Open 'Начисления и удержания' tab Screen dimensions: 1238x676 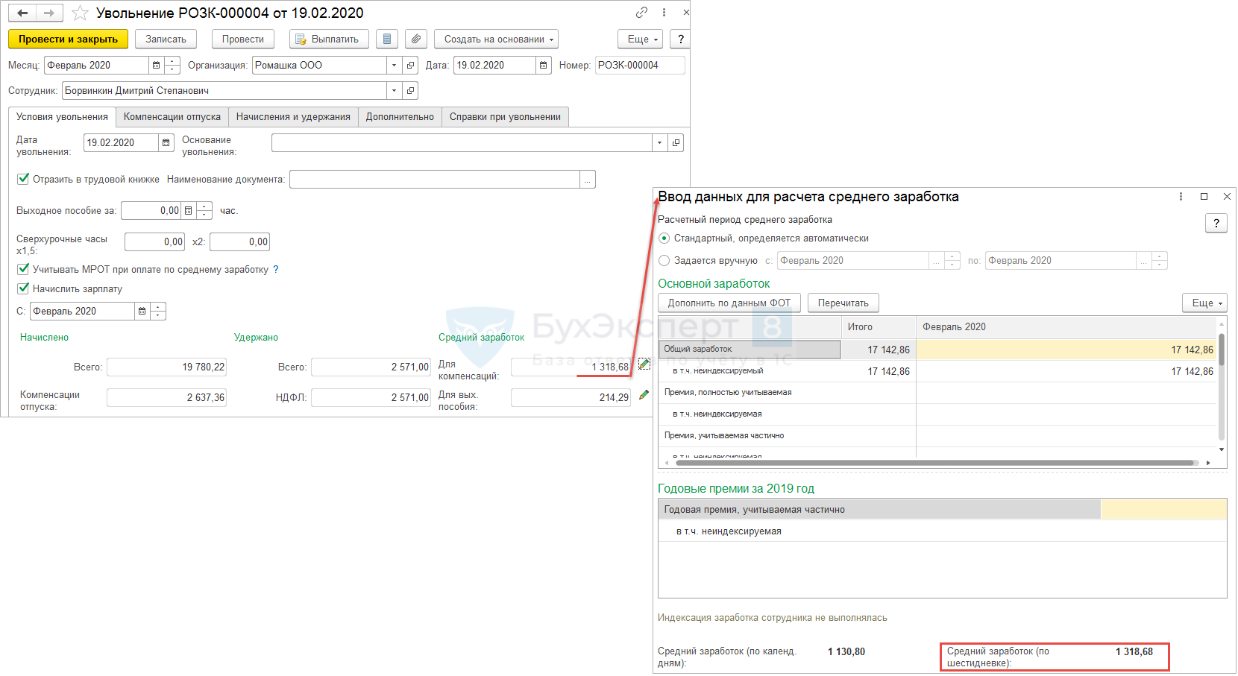(x=293, y=117)
